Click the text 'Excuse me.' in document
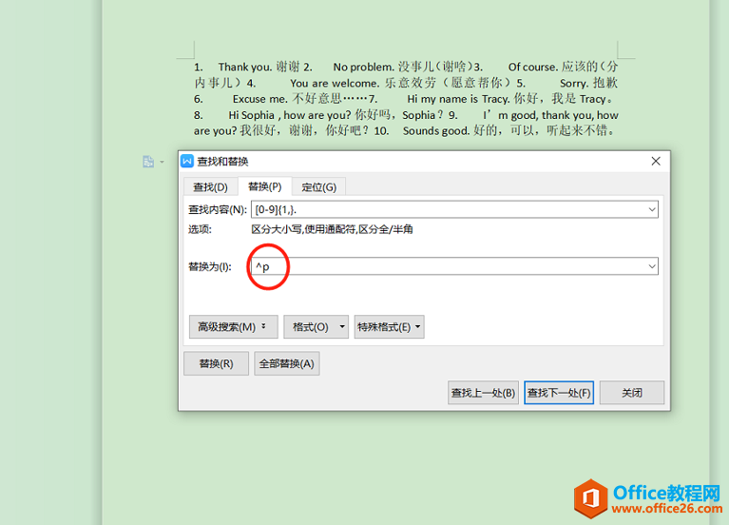 pos(260,99)
